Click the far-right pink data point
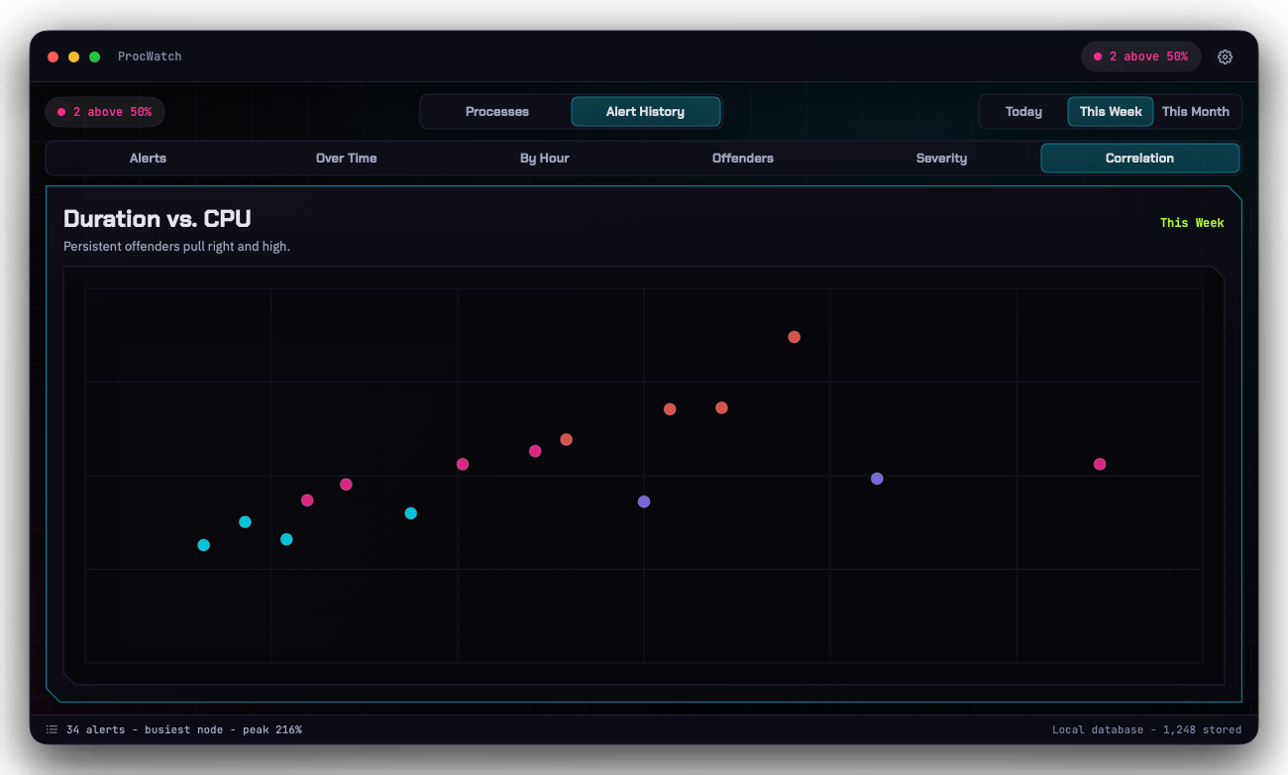The width and height of the screenshot is (1288, 775). [x=1100, y=464]
